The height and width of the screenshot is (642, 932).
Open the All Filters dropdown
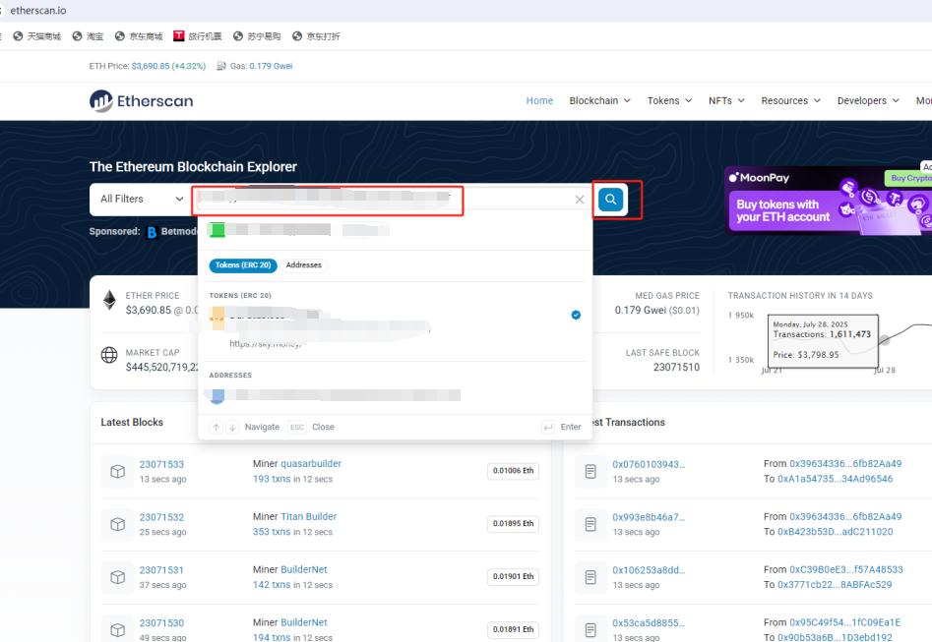pos(141,200)
